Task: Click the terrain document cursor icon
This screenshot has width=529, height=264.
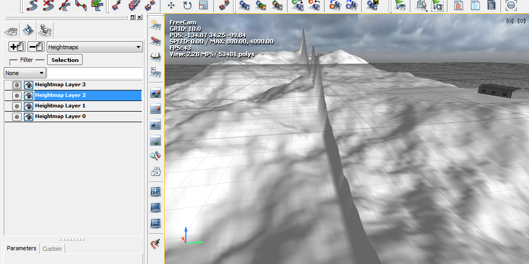Action: (x=420, y=5)
